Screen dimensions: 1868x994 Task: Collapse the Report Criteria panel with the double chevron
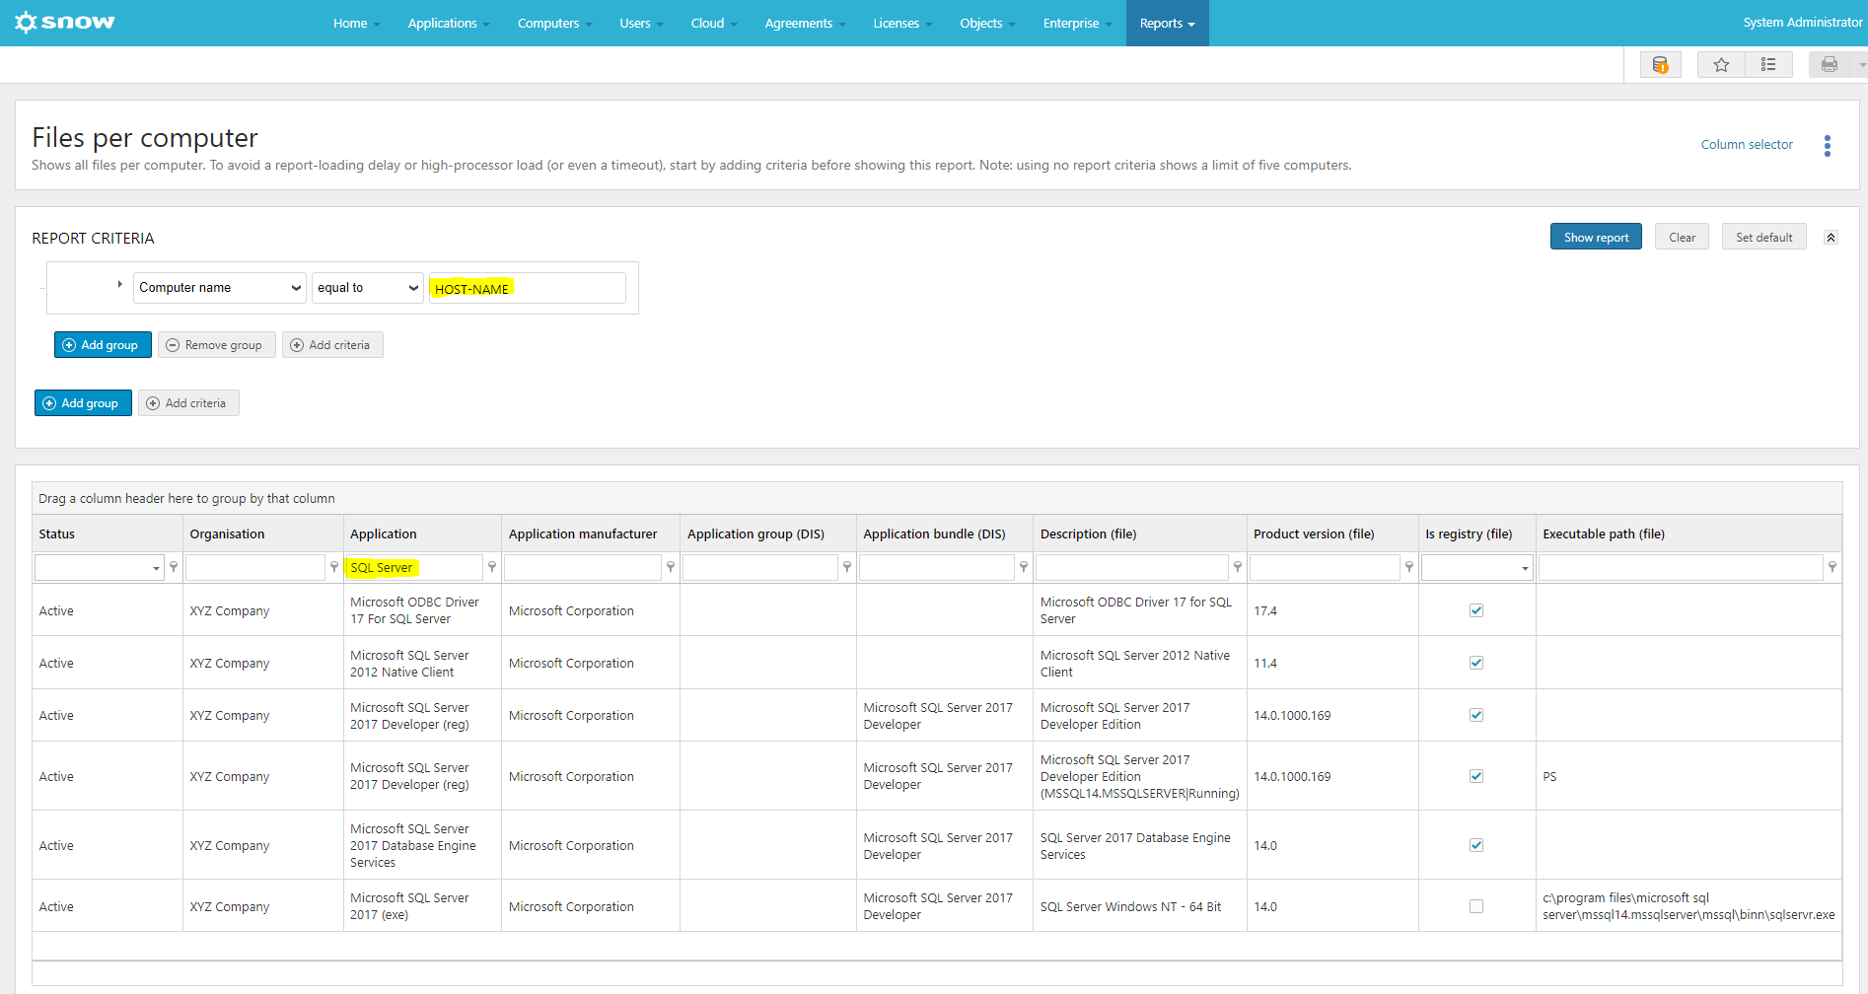(x=1831, y=238)
